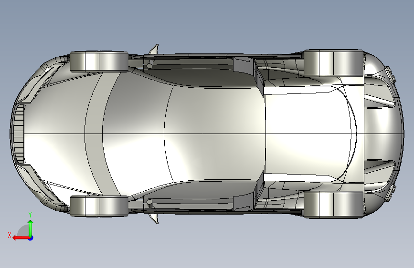
Task: Select the lower side mirror
Action: point(154,218)
